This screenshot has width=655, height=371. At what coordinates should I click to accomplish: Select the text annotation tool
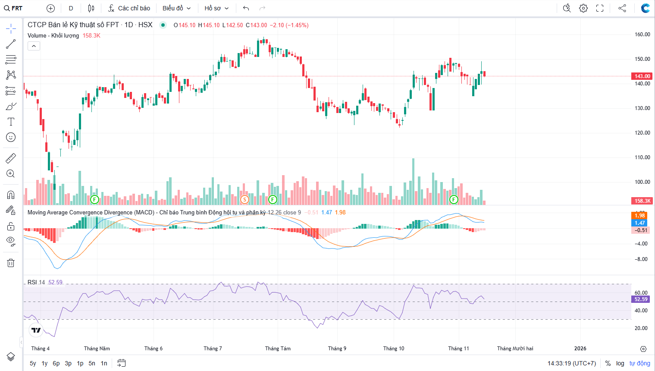coord(11,122)
